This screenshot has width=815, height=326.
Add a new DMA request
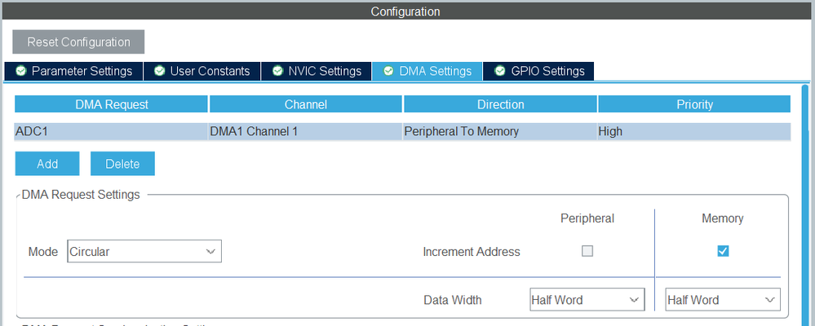[47, 164]
